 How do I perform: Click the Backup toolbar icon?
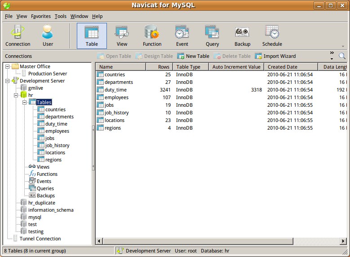point(243,36)
